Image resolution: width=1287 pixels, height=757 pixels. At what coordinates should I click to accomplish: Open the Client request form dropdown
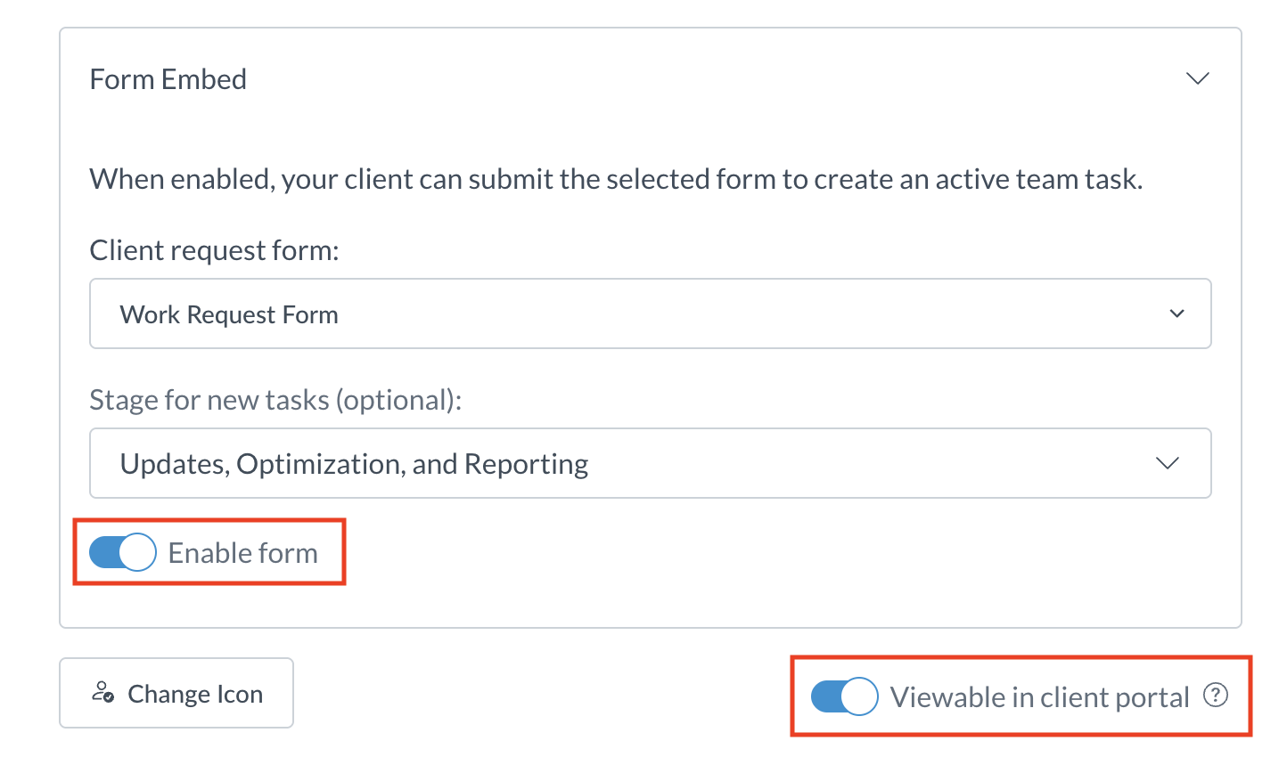[650, 313]
